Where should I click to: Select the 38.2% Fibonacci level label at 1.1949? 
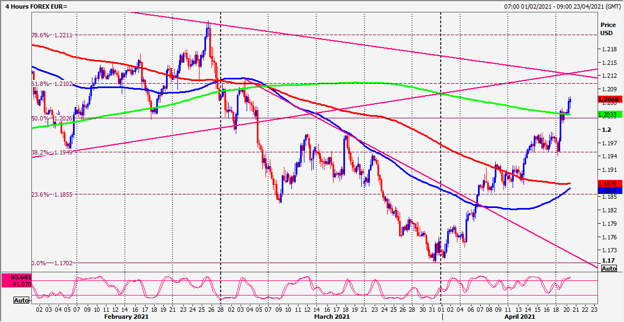click(53, 152)
